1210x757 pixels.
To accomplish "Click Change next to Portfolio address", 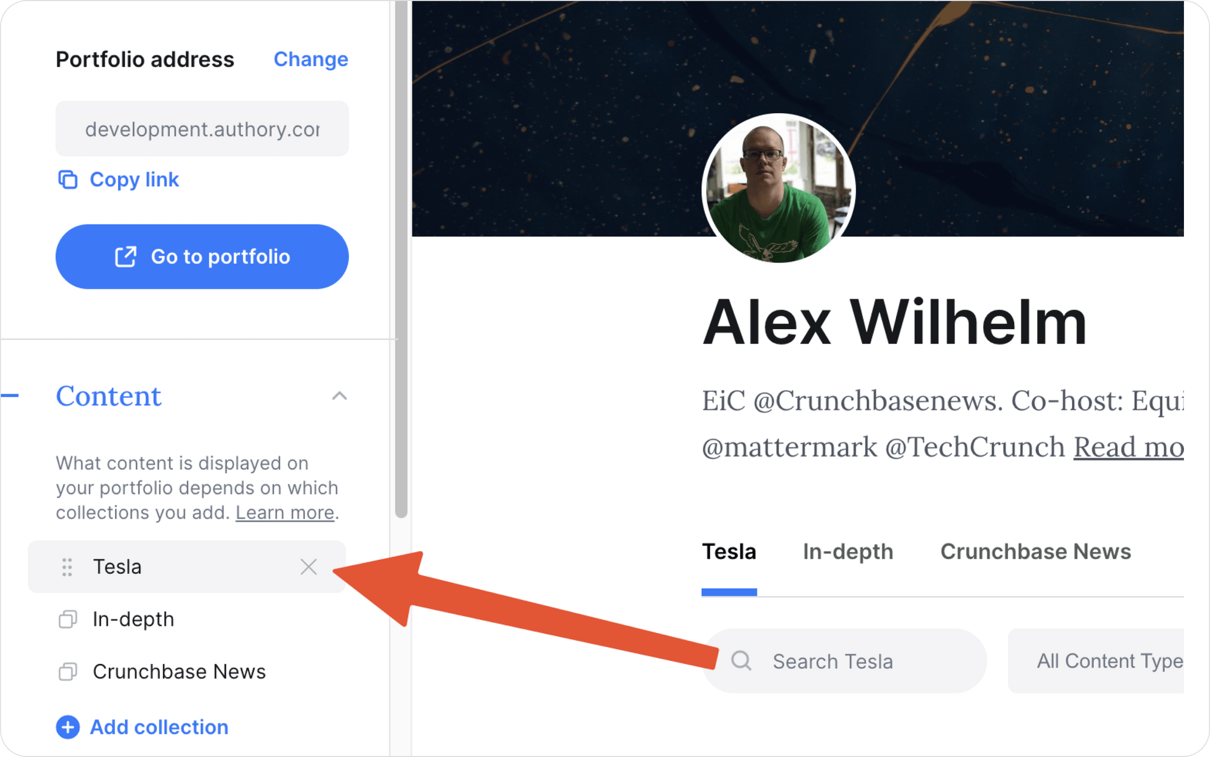I will click(x=311, y=59).
